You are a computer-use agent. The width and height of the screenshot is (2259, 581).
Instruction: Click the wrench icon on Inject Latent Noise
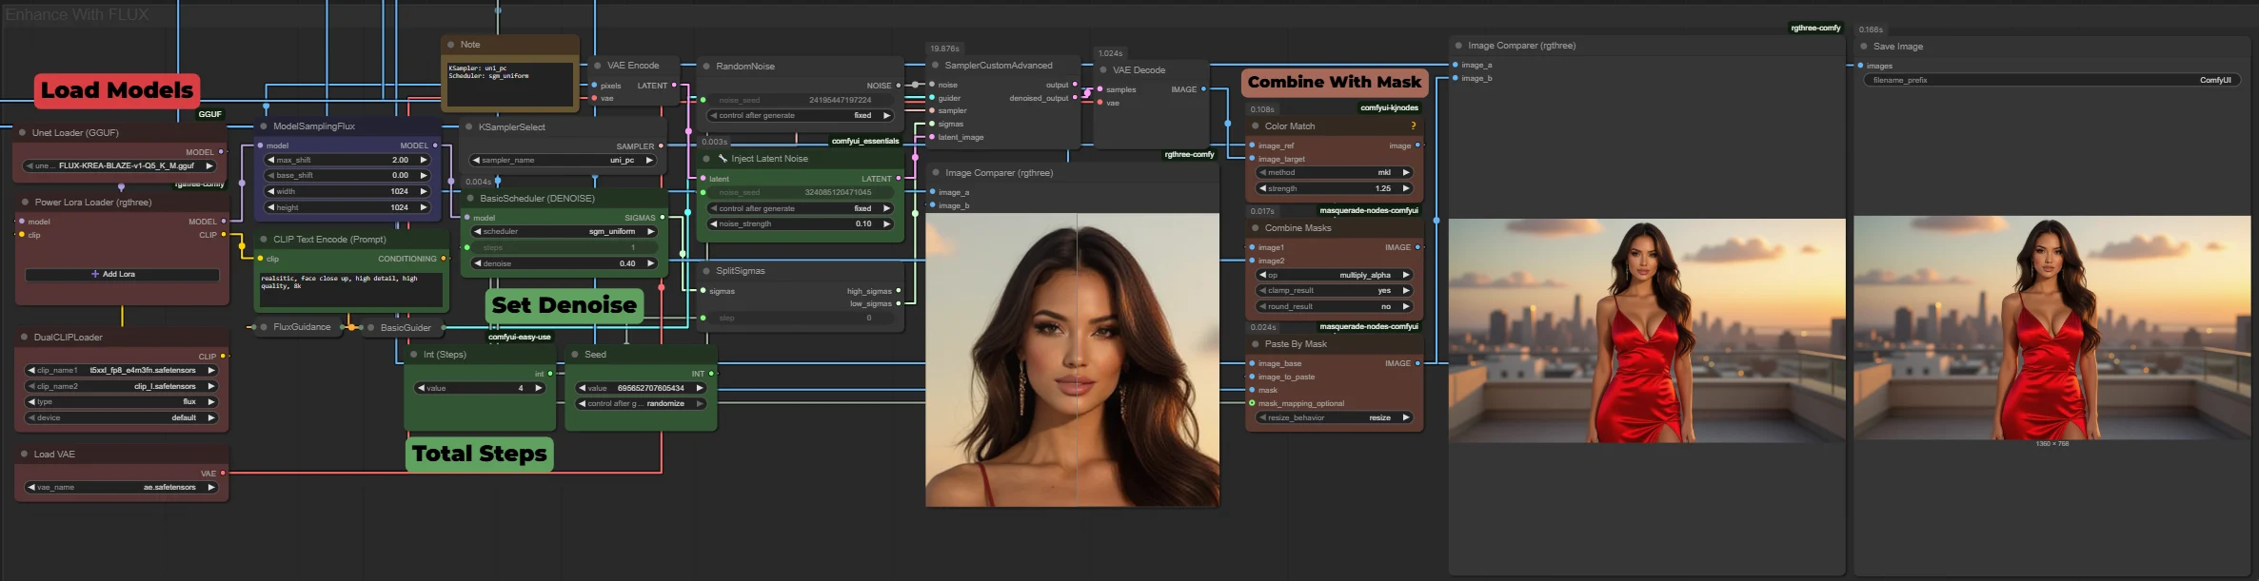pos(723,159)
